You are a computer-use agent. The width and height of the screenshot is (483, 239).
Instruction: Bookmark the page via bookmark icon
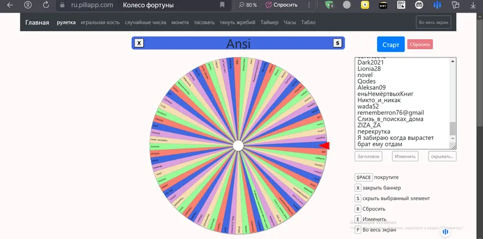pos(222,5)
